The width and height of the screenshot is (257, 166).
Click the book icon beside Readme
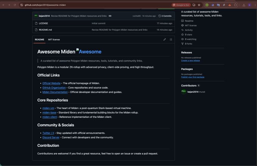coord(183,21)
